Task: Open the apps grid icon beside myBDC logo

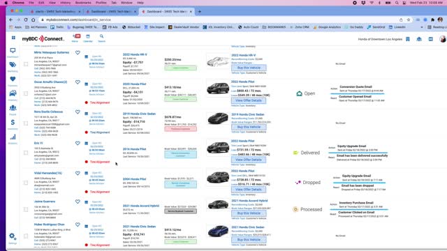Action: click(x=13, y=38)
